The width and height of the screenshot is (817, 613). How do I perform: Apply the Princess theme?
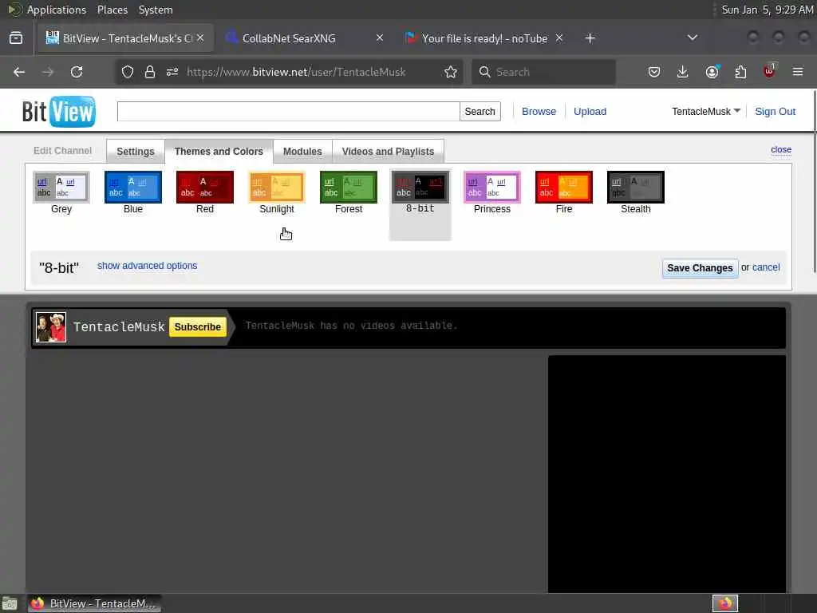point(491,187)
